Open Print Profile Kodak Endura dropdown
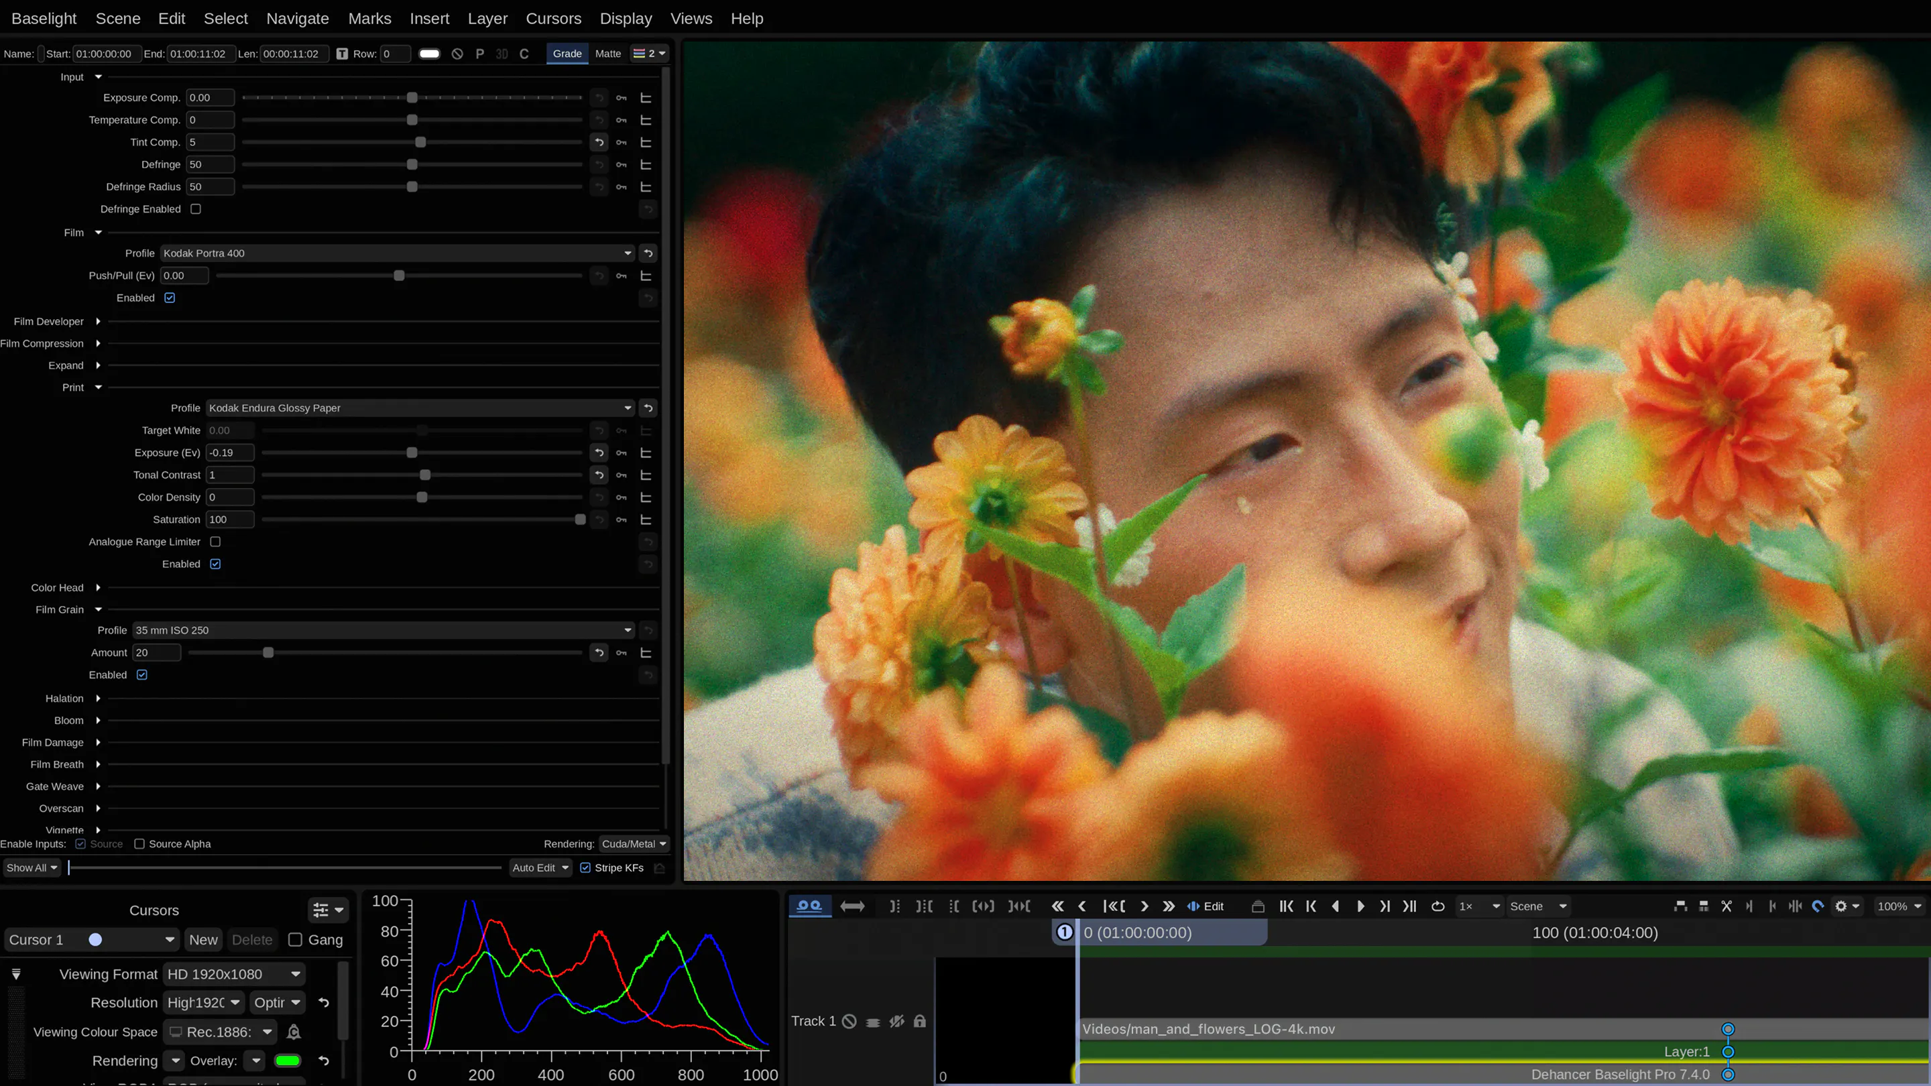 [x=420, y=408]
